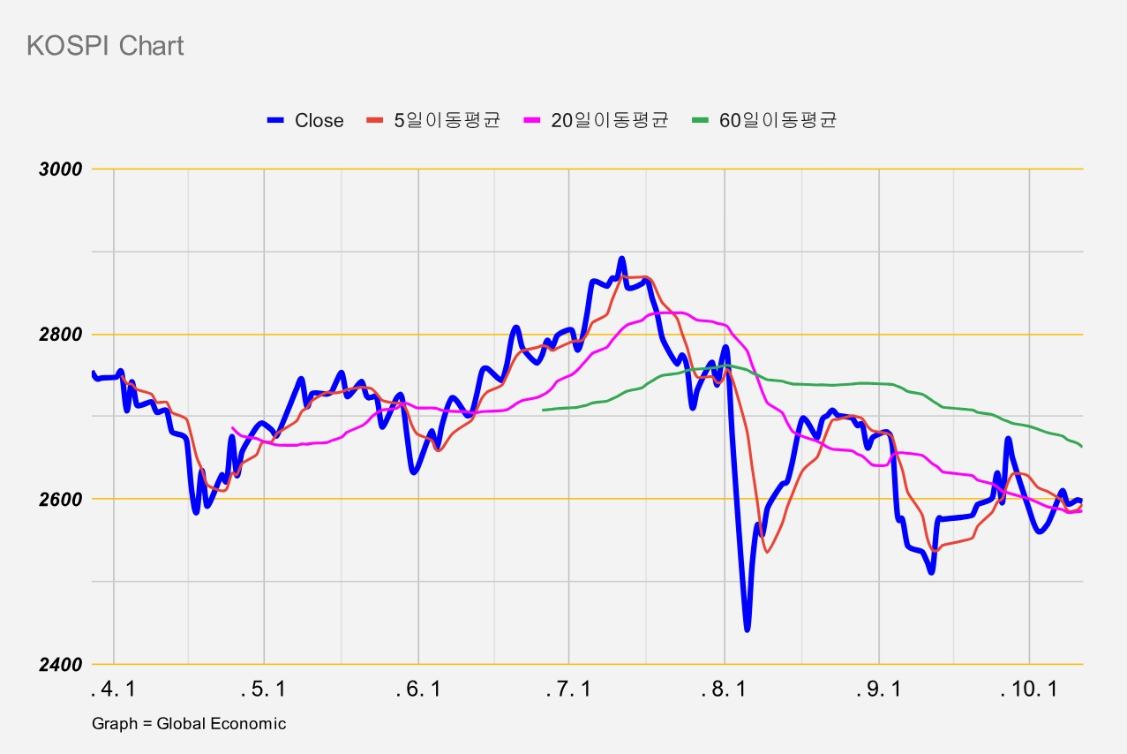
Task: Click the Close line's lowest August trough
Action: [x=748, y=628]
